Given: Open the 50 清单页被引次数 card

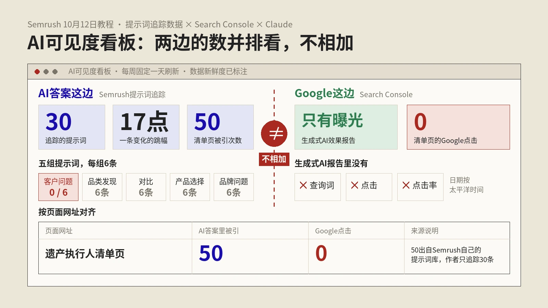Looking at the screenshot, I should 220,127.
